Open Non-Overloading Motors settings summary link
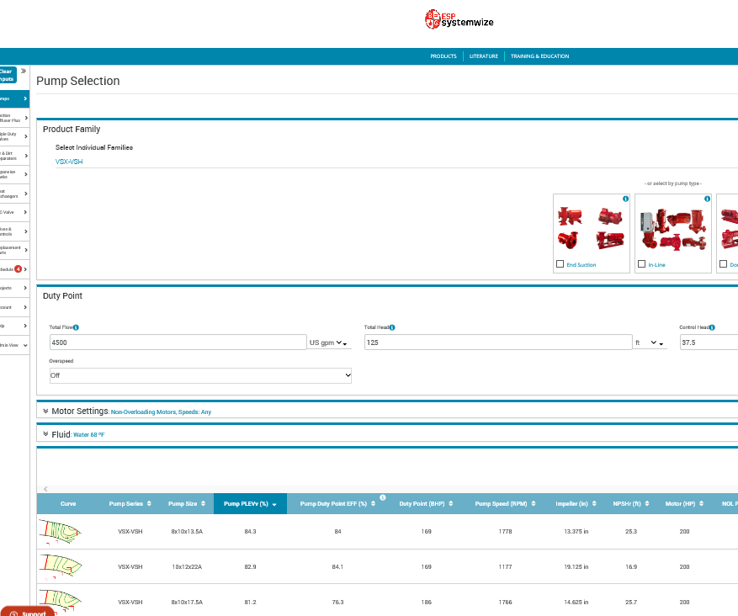This screenshot has width=738, height=616. point(161,412)
